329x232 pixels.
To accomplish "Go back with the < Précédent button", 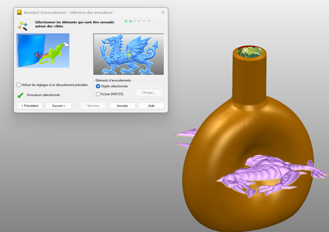I will 30,106.
